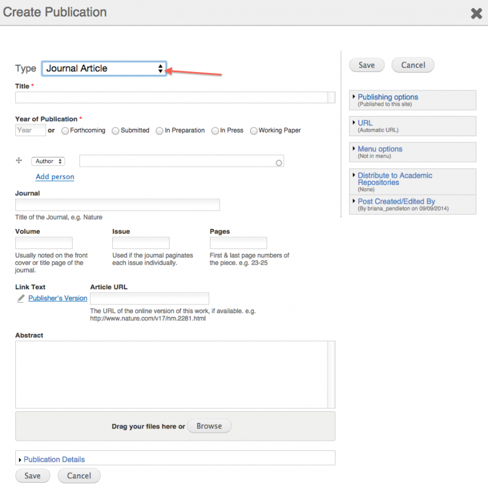Select the Forthcoming radio button

point(65,131)
